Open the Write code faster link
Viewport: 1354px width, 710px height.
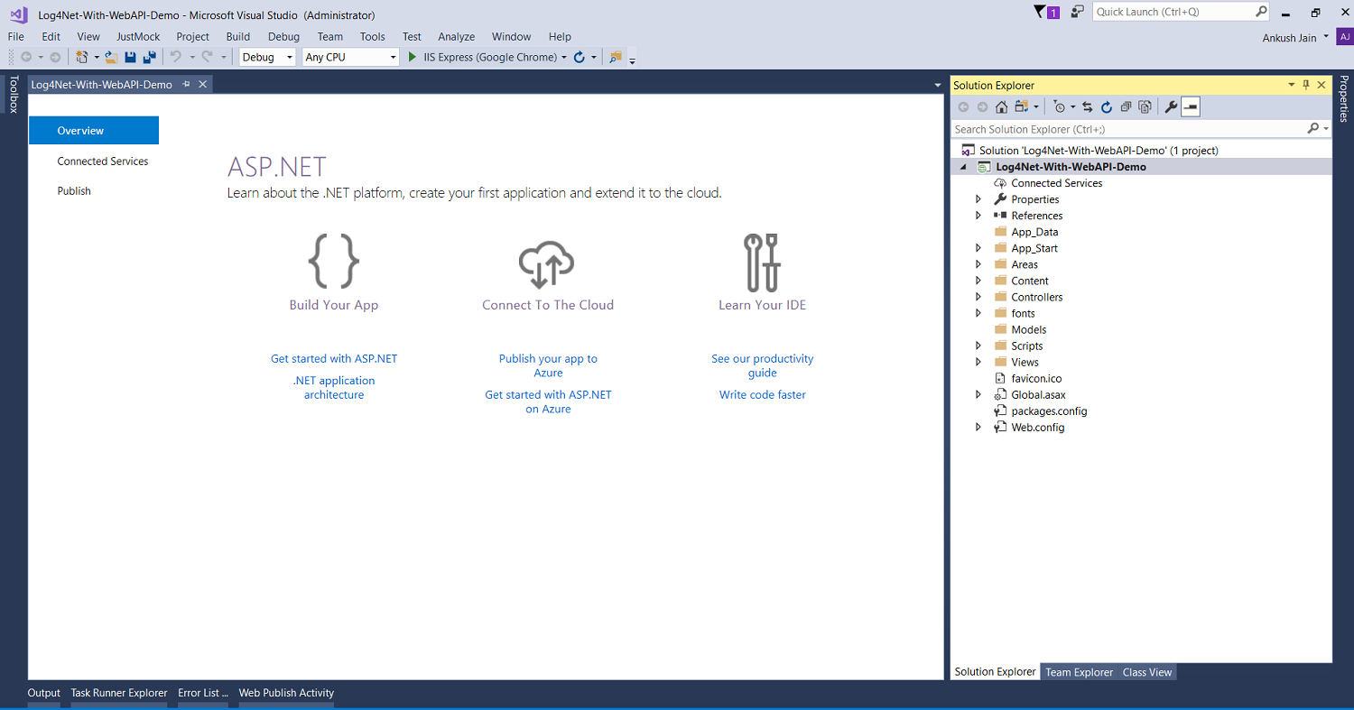pos(763,394)
